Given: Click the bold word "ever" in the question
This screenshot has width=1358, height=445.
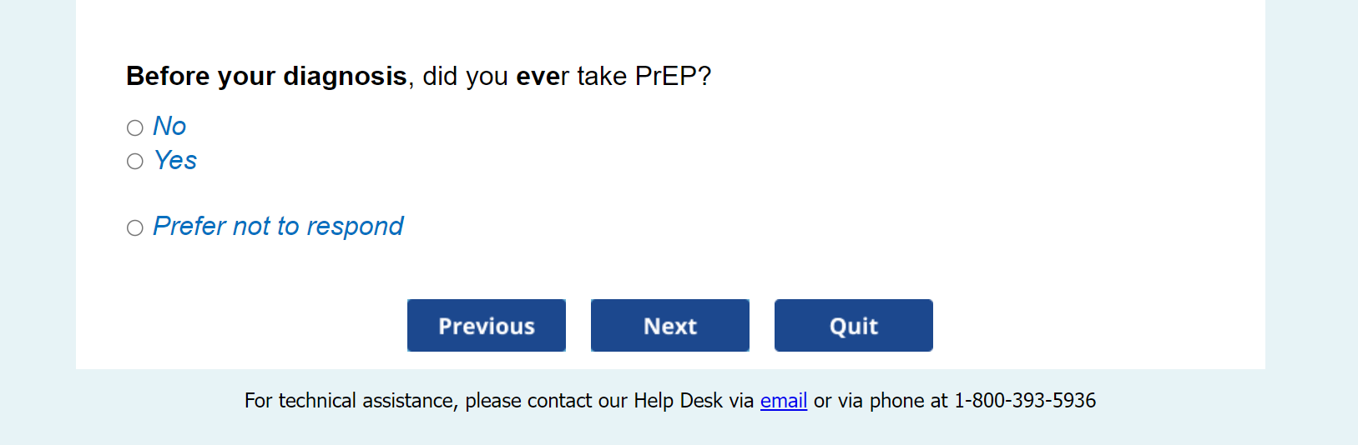Looking at the screenshot, I should click(543, 76).
